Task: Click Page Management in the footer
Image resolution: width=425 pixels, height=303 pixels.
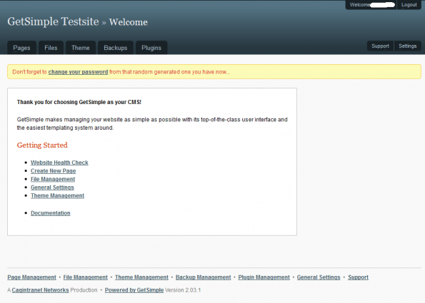Action: pos(31,277)
